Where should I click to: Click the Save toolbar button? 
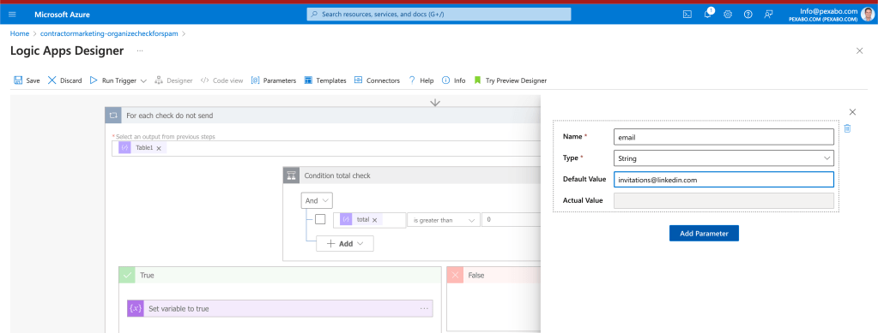[27, 80]
